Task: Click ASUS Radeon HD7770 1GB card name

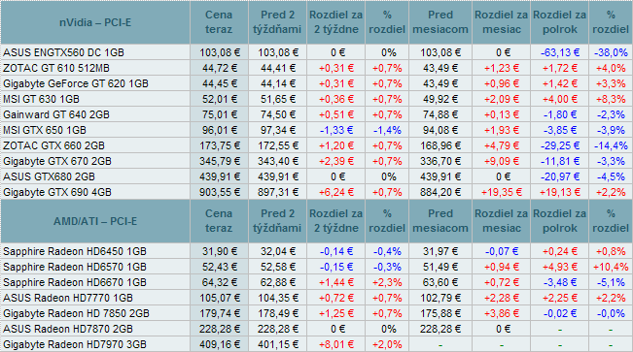Action: [x=68, y=298]
